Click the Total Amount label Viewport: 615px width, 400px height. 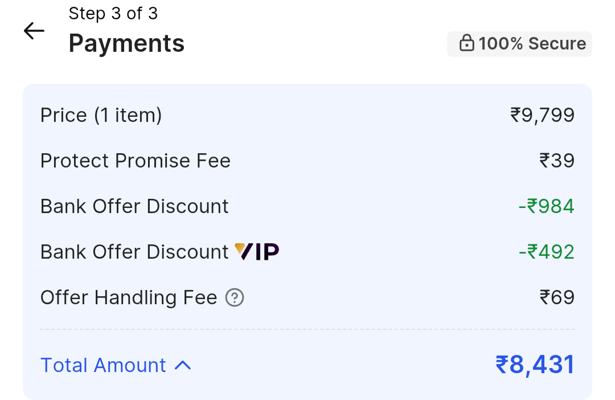pyautogui.click(x=103, y=365)
